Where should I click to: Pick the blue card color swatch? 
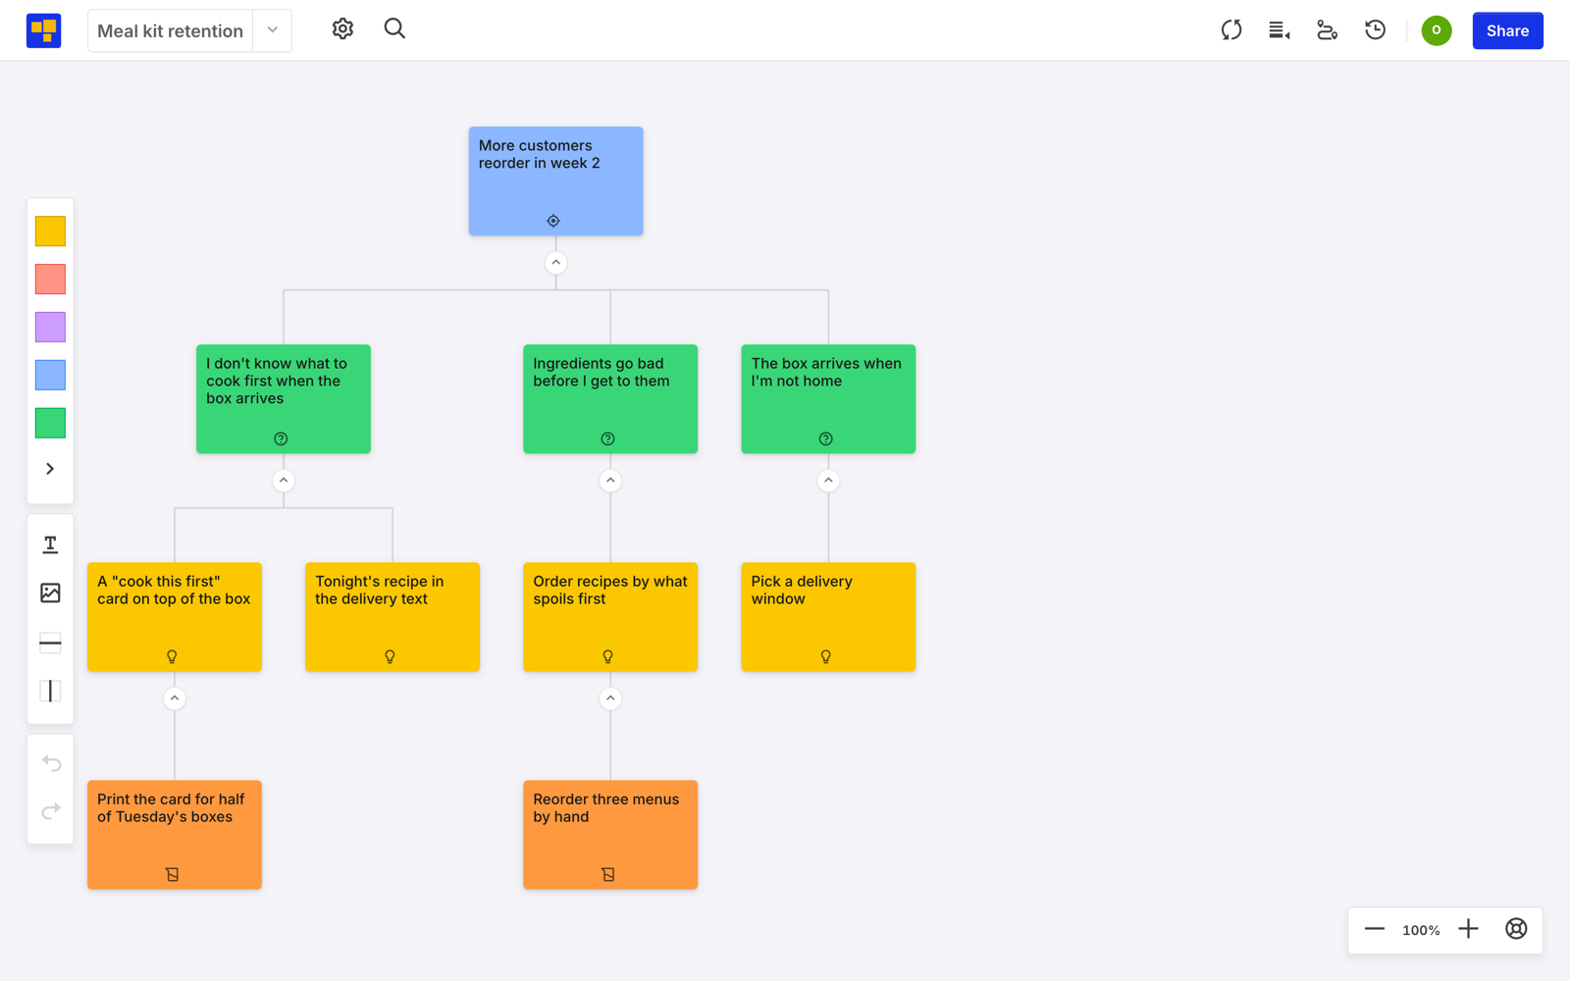[50, 375]
